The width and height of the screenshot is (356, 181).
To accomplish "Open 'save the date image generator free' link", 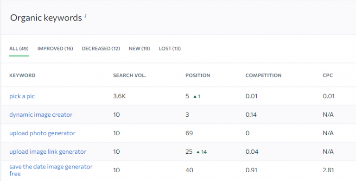I will point(51,170).
